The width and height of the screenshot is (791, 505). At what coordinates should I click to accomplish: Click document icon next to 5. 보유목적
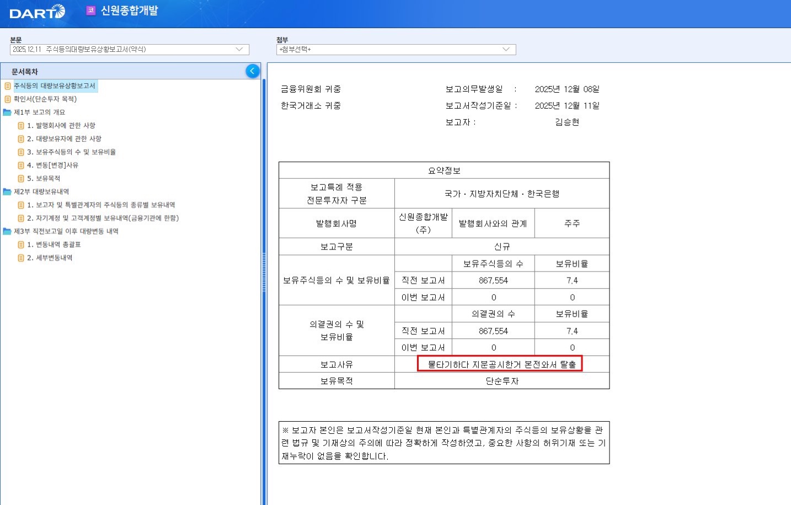(20, 178)
